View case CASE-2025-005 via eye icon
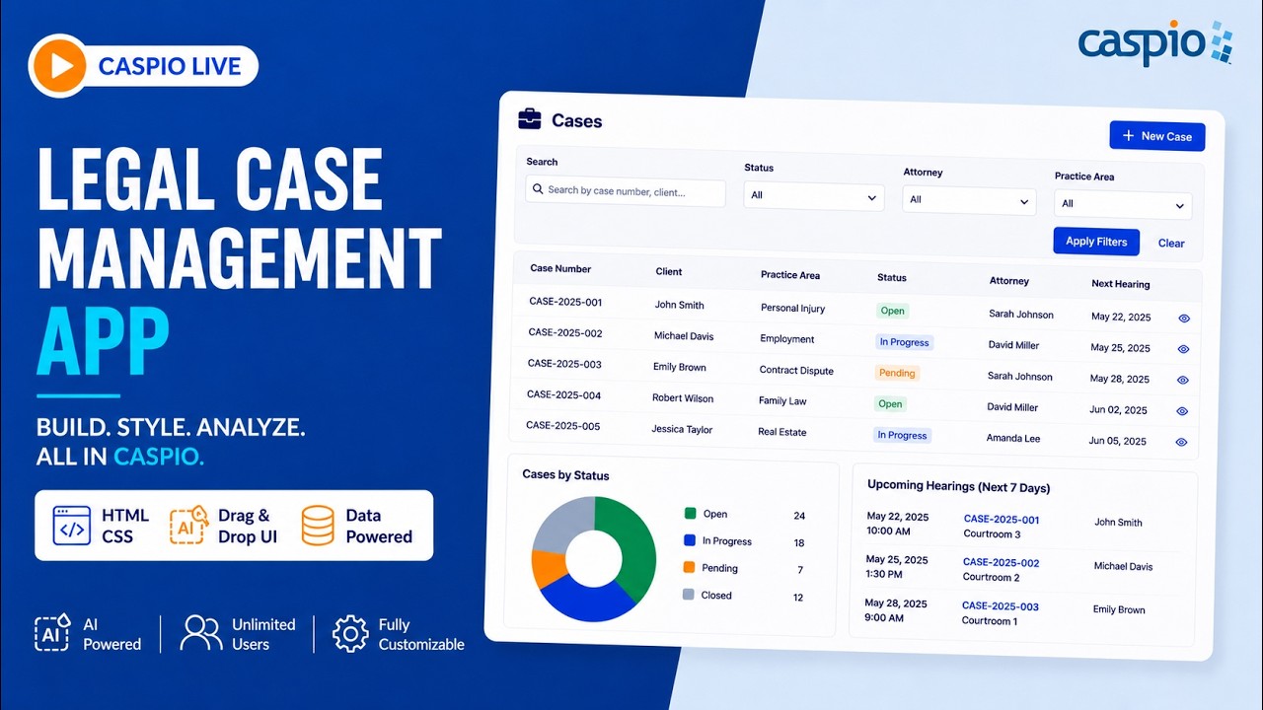The height and width of the screenshot is (710, 1263). tap(1181, 443)
